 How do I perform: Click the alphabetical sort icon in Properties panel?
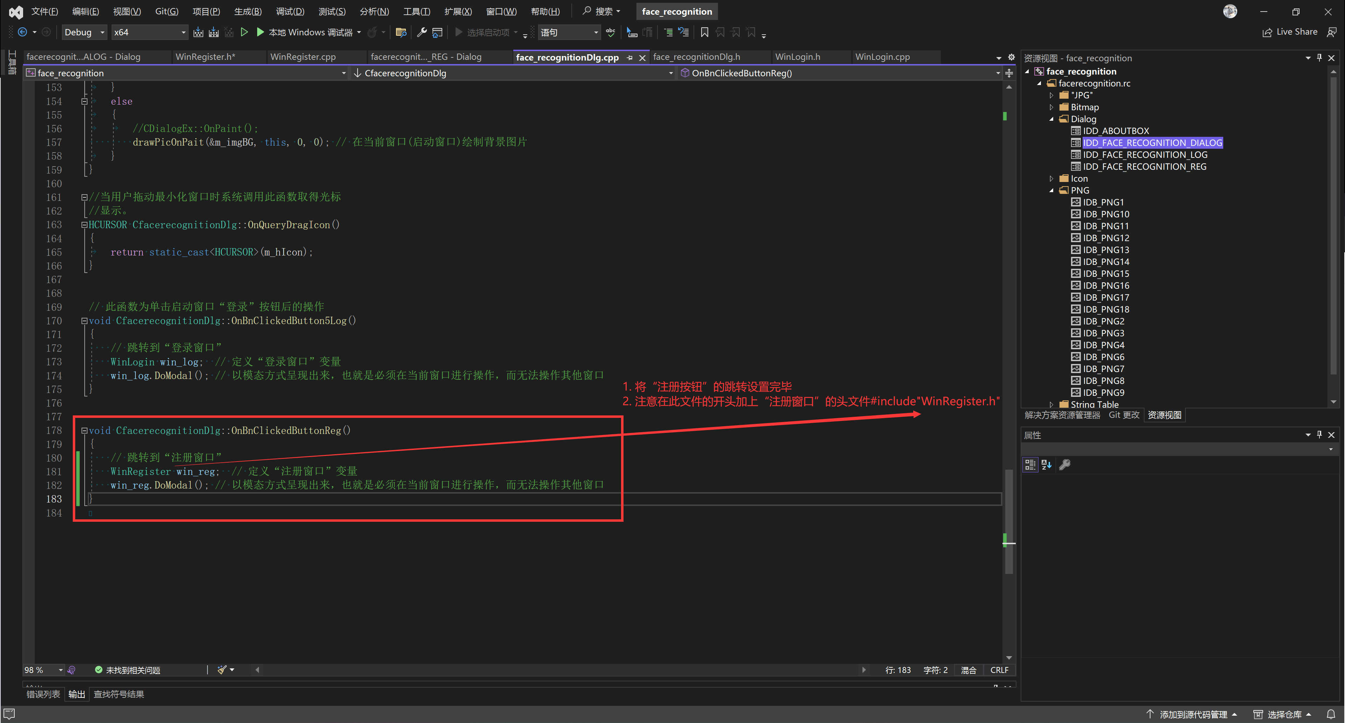point(1046,464)
